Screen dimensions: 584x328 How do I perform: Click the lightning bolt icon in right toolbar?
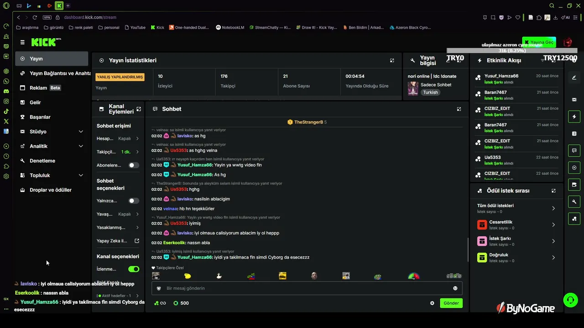tap(574, 117)
